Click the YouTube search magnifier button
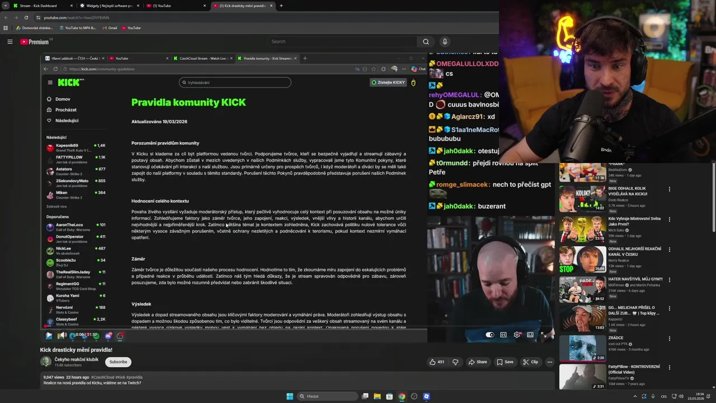The height and width of the screenshot is (403, 716). pos(426,41)
